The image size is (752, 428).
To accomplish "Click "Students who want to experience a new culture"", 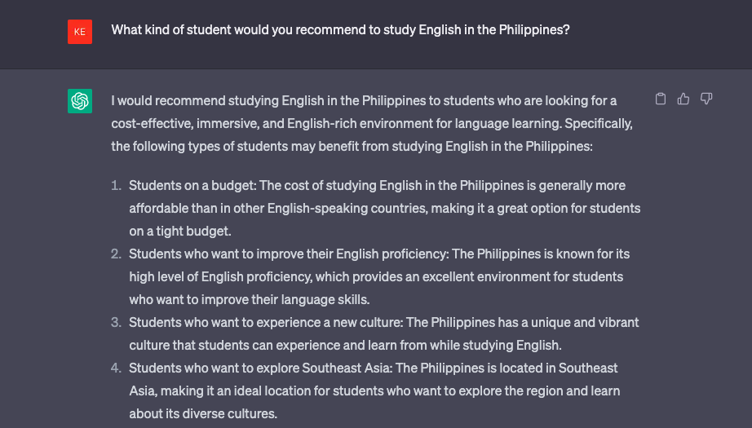I will tap(265, 323).
